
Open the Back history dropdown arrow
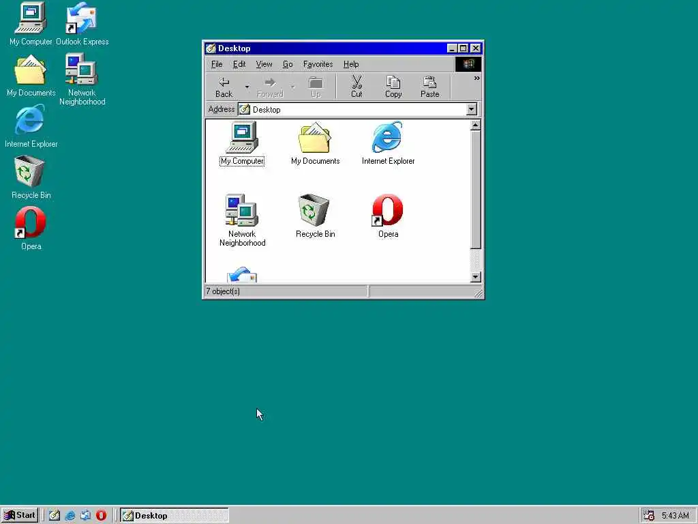pos(247,87)
